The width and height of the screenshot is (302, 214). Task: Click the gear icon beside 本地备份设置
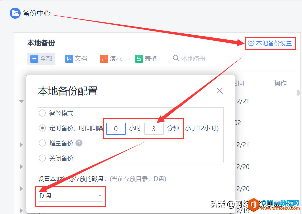point(251,43)
